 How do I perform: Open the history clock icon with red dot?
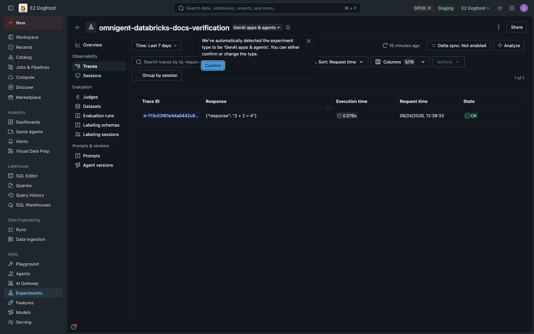click(74, 327)
